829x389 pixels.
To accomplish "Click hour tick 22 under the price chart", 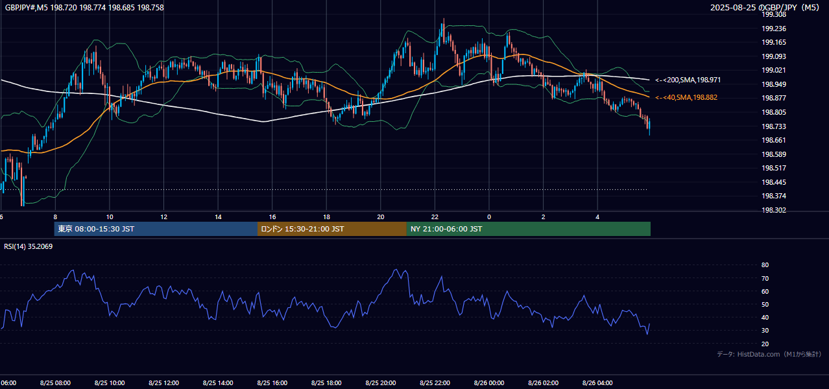I will coord(435,217).
